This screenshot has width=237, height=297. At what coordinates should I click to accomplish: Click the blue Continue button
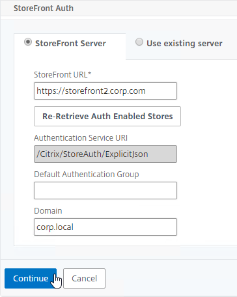(x=31, y=278)
